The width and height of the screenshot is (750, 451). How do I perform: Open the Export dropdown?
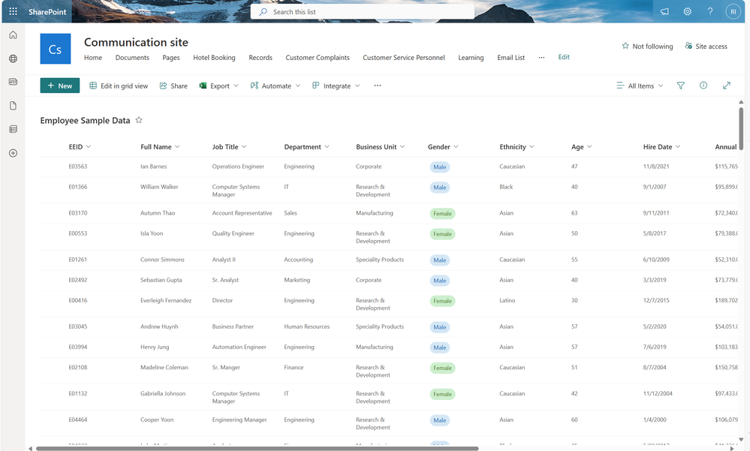[218, 86]
